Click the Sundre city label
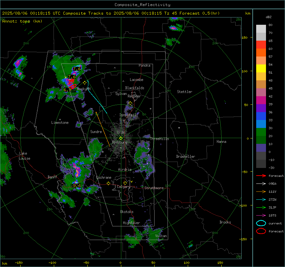Screen dimensions: 285x267 pyautogui.click(x=96, y=132)
